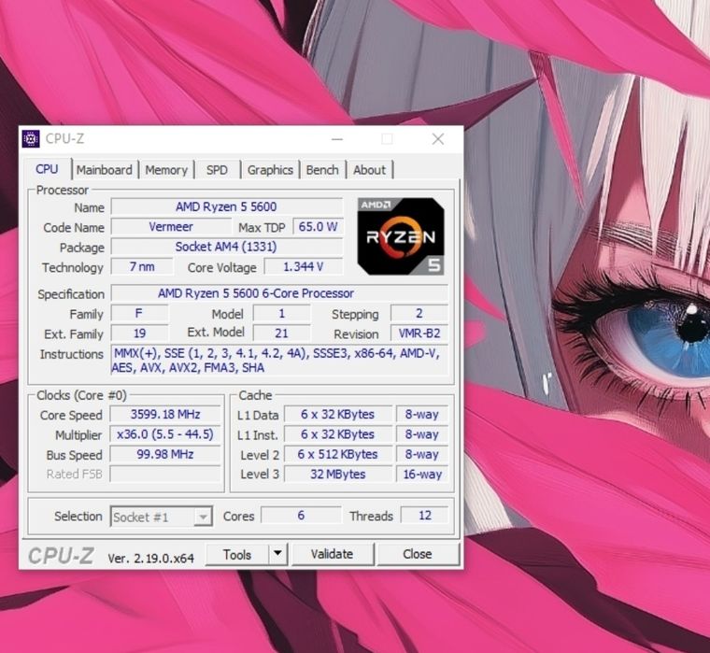Open the About tab

(370, 170)
